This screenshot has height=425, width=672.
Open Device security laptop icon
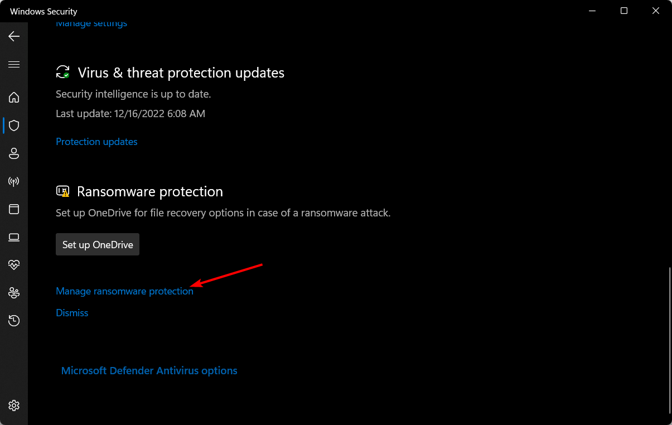click(x=14, y=237)
